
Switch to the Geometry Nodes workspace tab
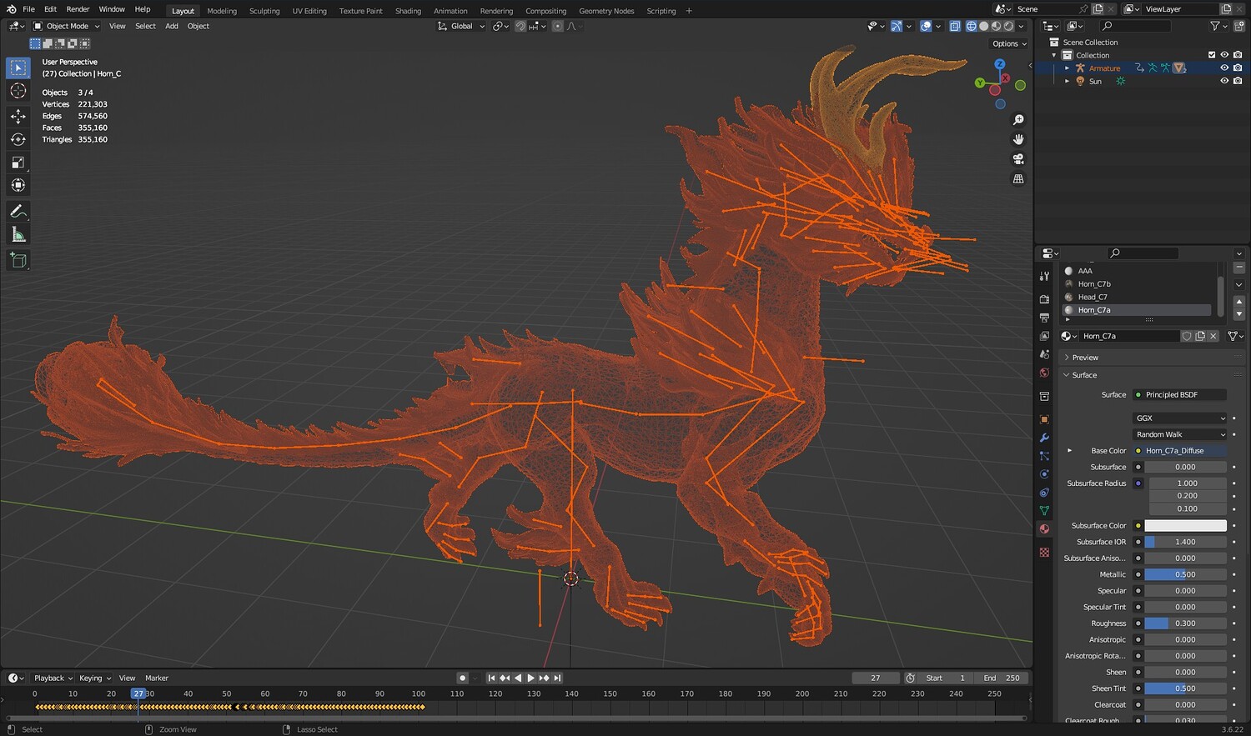pos(606,11)
